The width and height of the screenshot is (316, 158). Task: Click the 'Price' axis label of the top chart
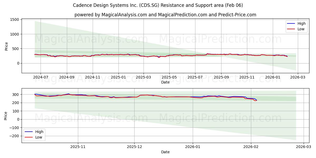[6, 46]
